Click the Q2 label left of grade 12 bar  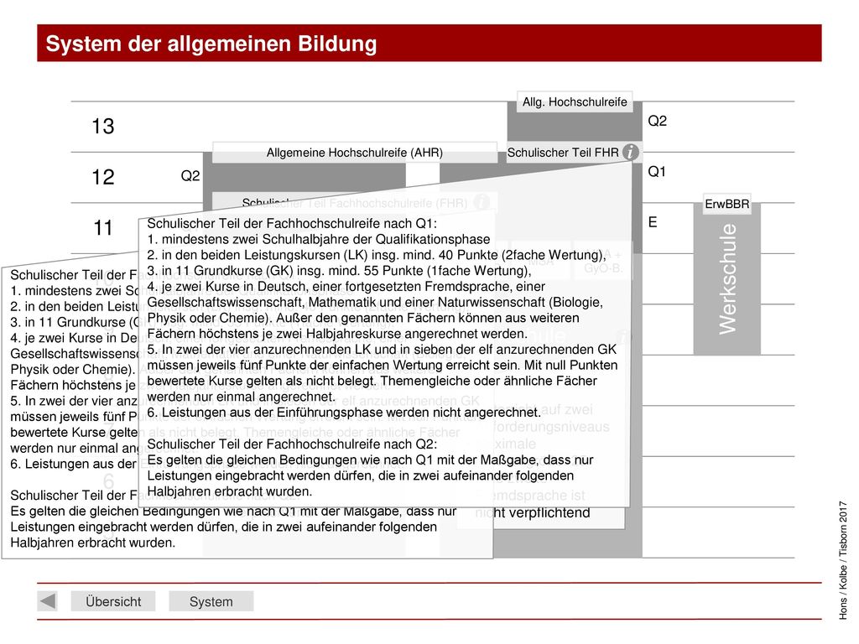190,176
